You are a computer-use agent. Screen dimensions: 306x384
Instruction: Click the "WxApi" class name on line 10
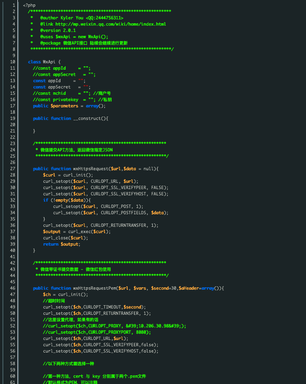49,62
